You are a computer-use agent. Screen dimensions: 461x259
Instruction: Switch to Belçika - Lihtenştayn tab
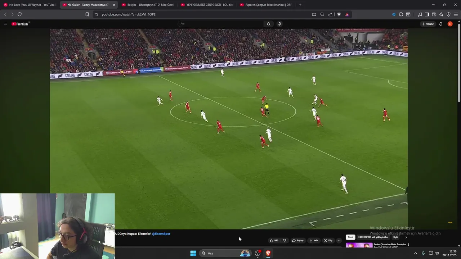[148, 5]
